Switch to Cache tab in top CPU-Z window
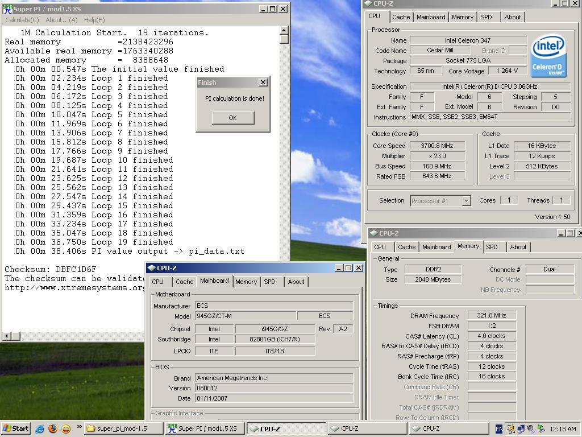Viewport: 582px width, 437px height. click(401, 17)
